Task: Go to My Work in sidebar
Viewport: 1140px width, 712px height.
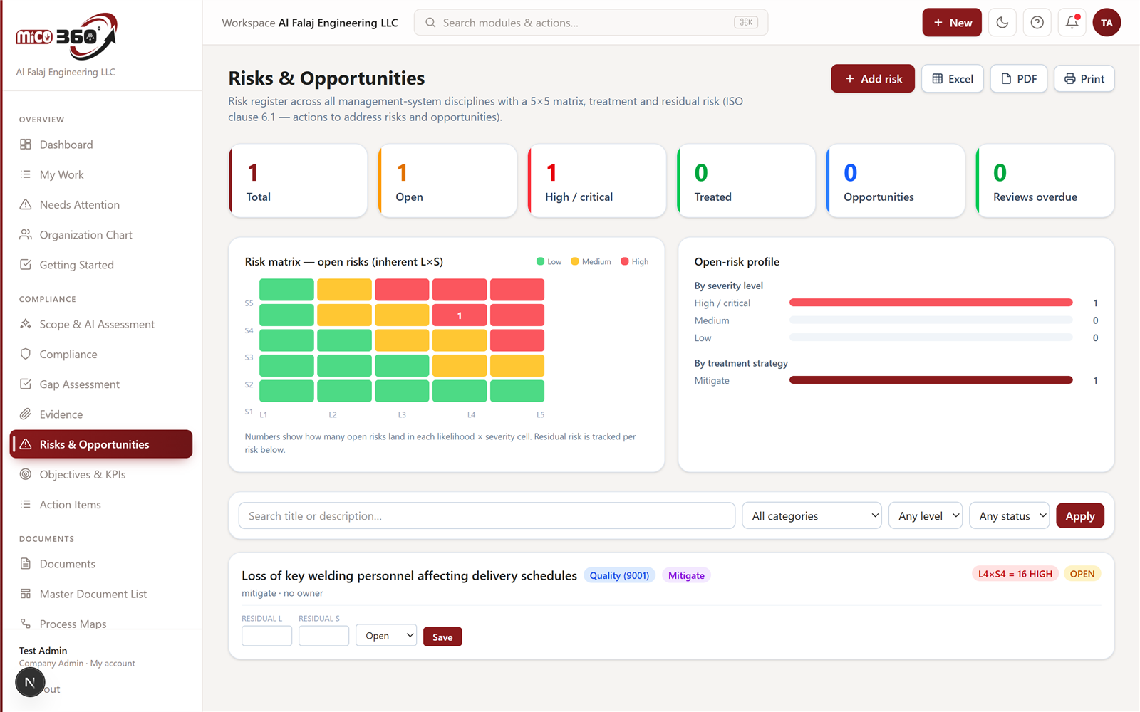Action: pos(101,174)
